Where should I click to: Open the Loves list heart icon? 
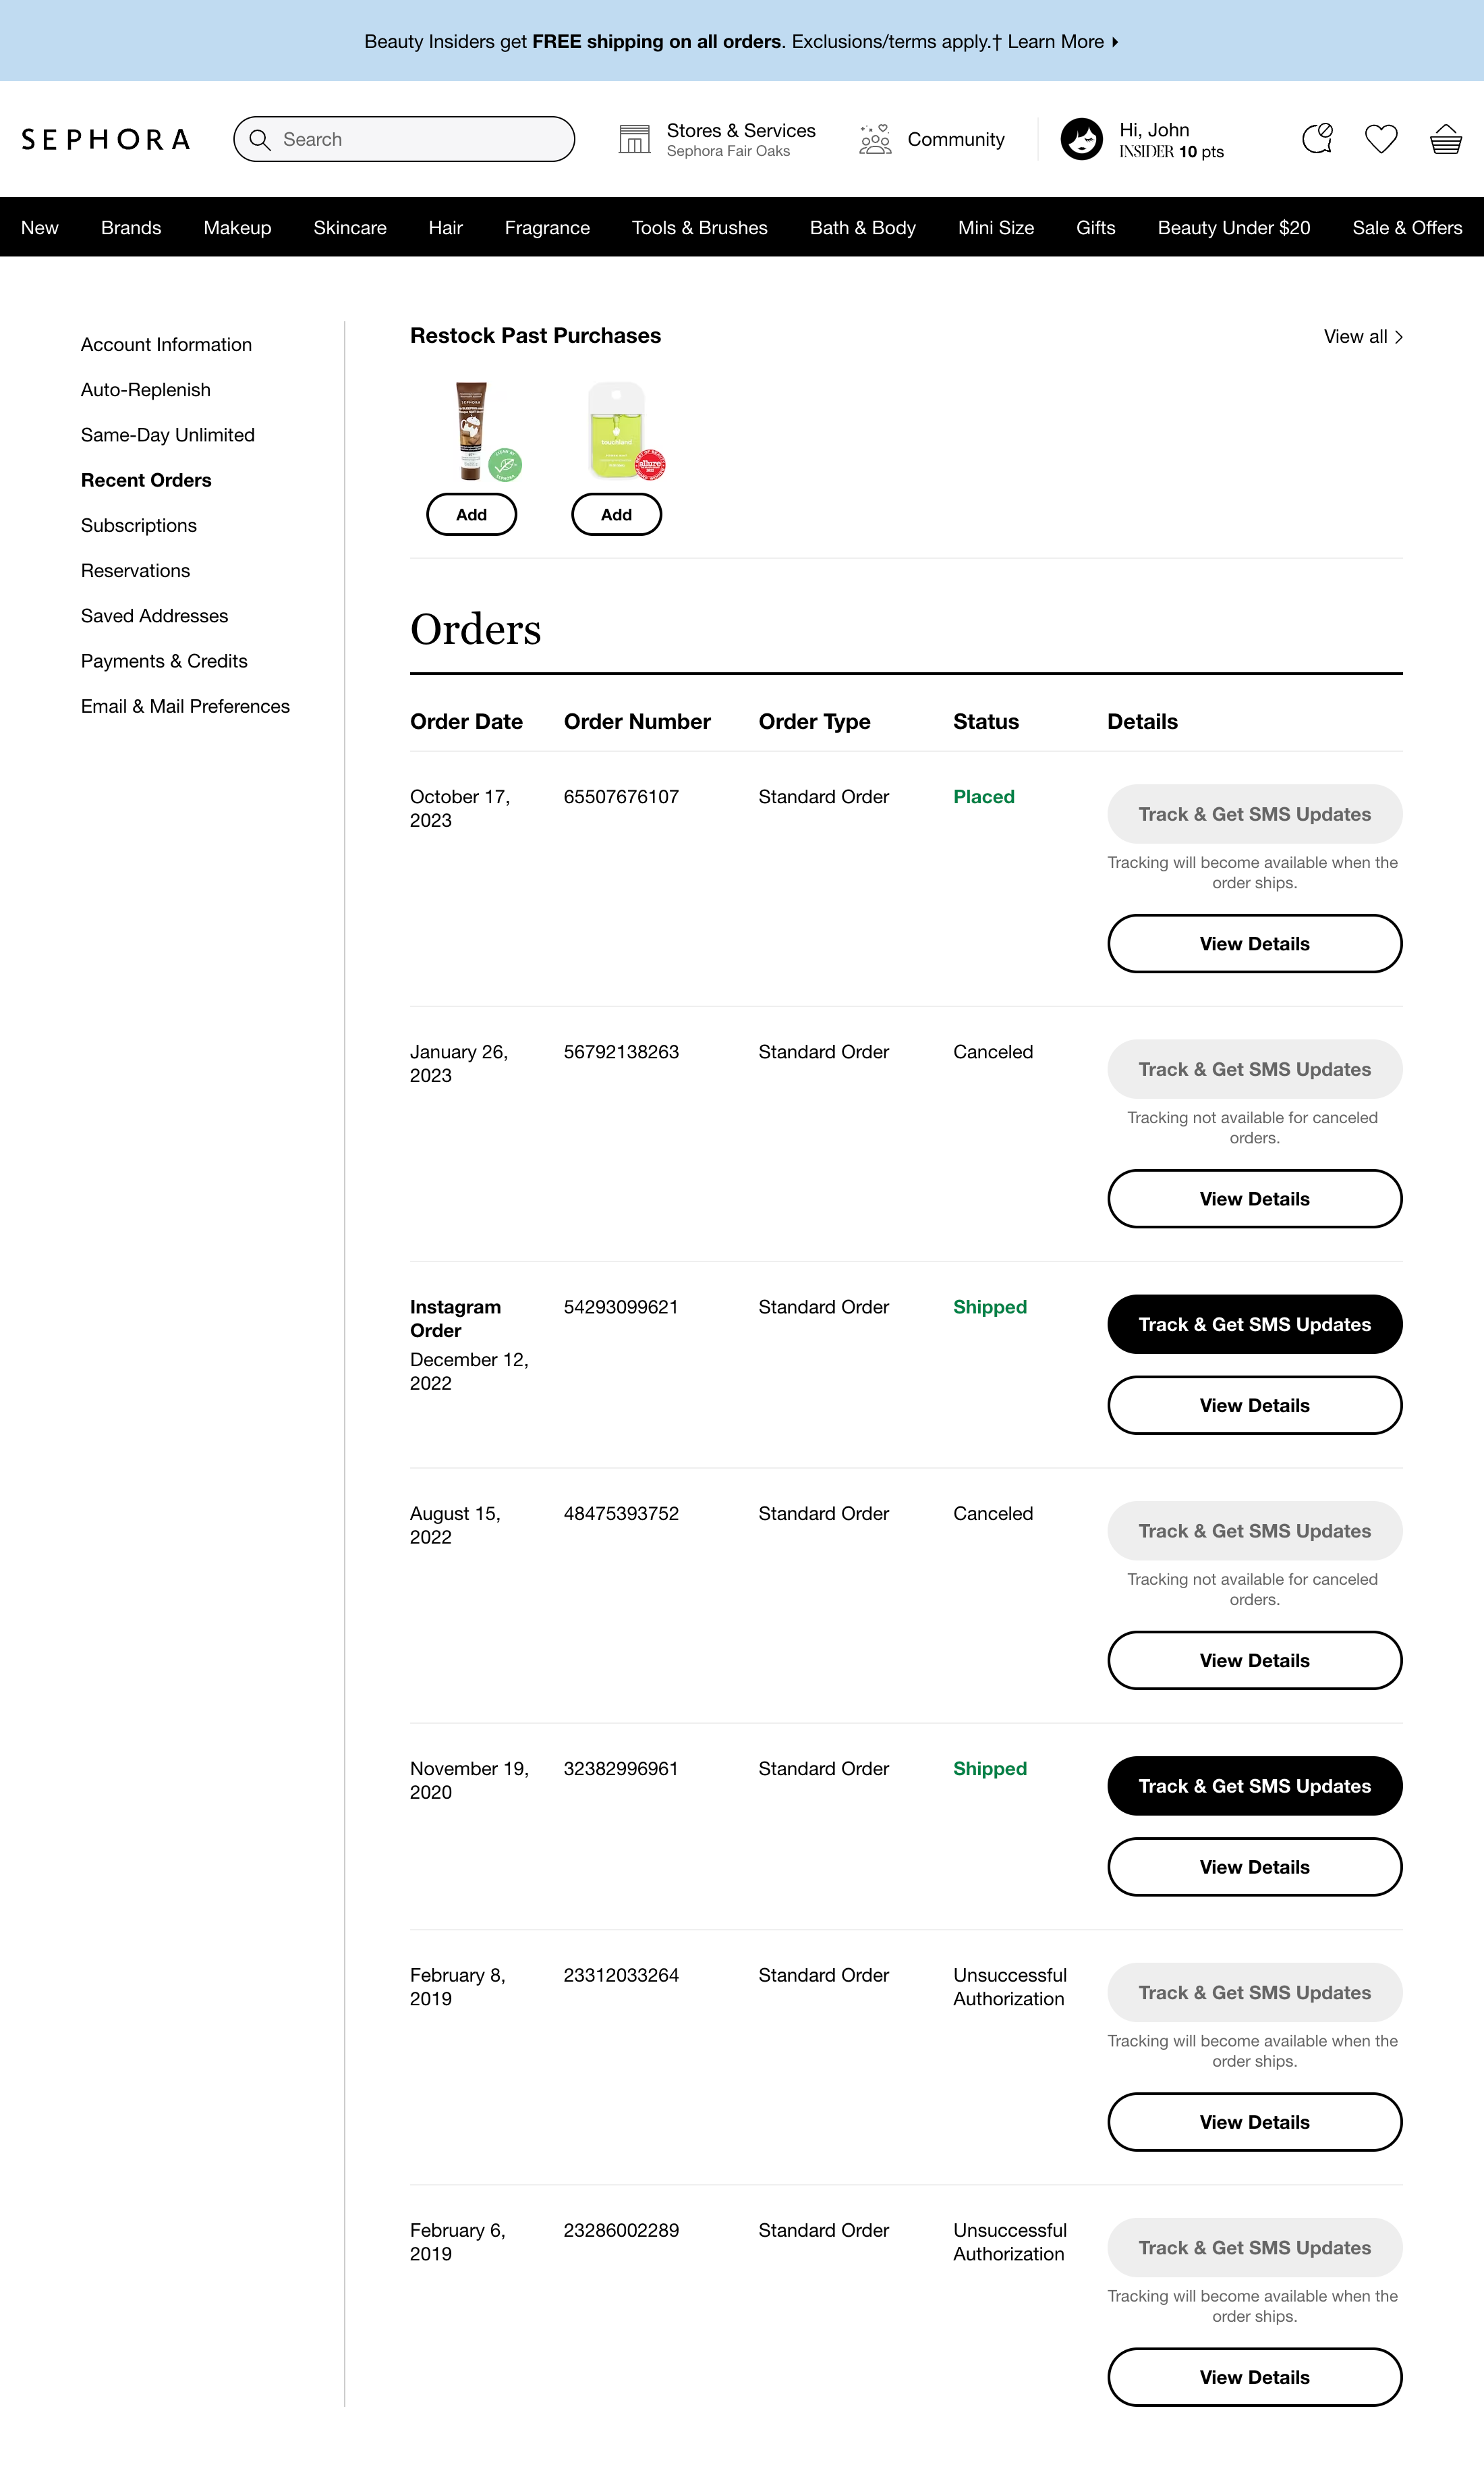pyautogui.click(x=1381, y=139)
